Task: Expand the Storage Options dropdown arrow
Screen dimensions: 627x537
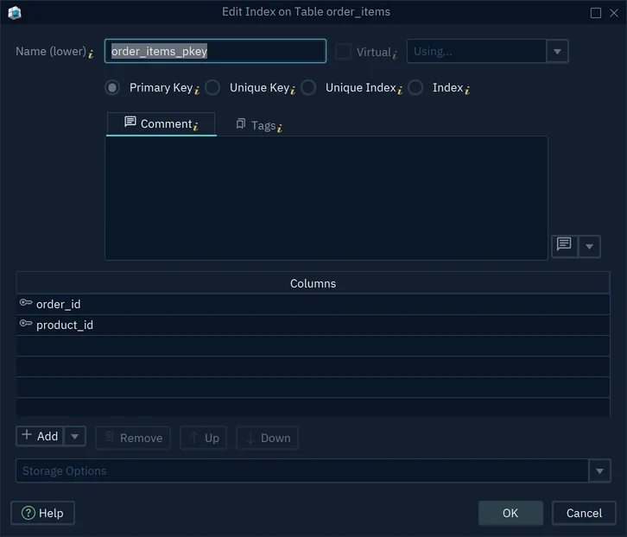Action: 599,471
